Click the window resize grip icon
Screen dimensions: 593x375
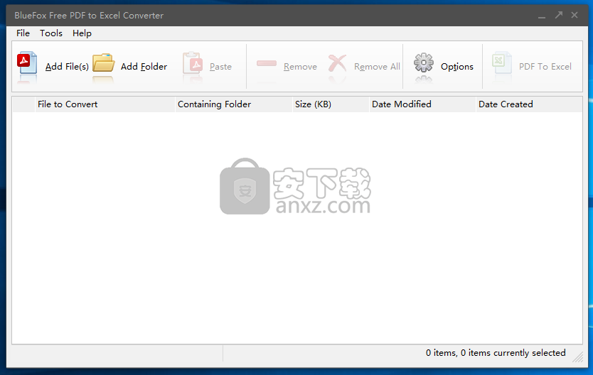pyautogui.click(x=578, y=357)
